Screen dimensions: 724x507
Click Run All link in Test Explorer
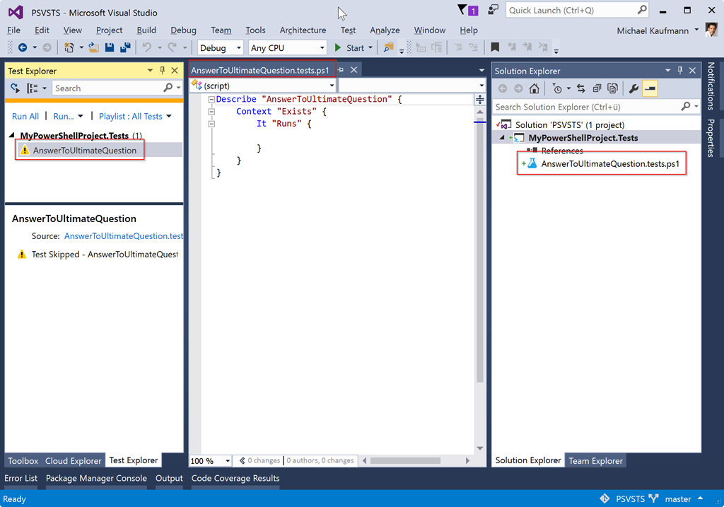coord(25,117)
